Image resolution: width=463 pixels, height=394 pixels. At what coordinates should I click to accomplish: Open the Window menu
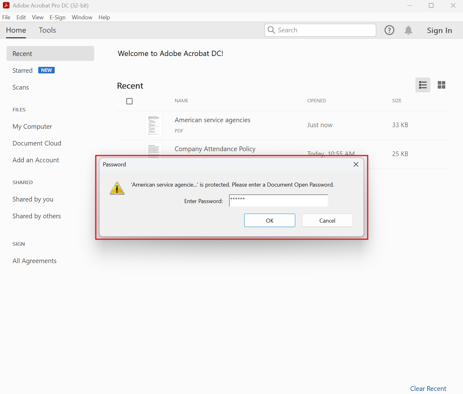tap(82, 17)
